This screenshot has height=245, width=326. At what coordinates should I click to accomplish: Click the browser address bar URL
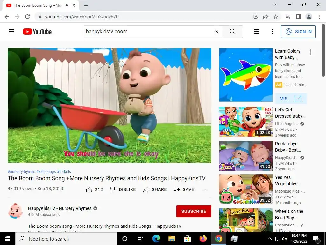[x=82, y=17]
